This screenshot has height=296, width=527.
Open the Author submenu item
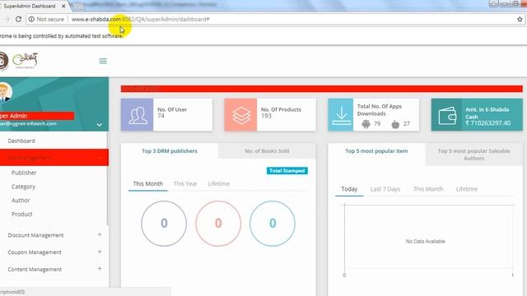point(21,200)
